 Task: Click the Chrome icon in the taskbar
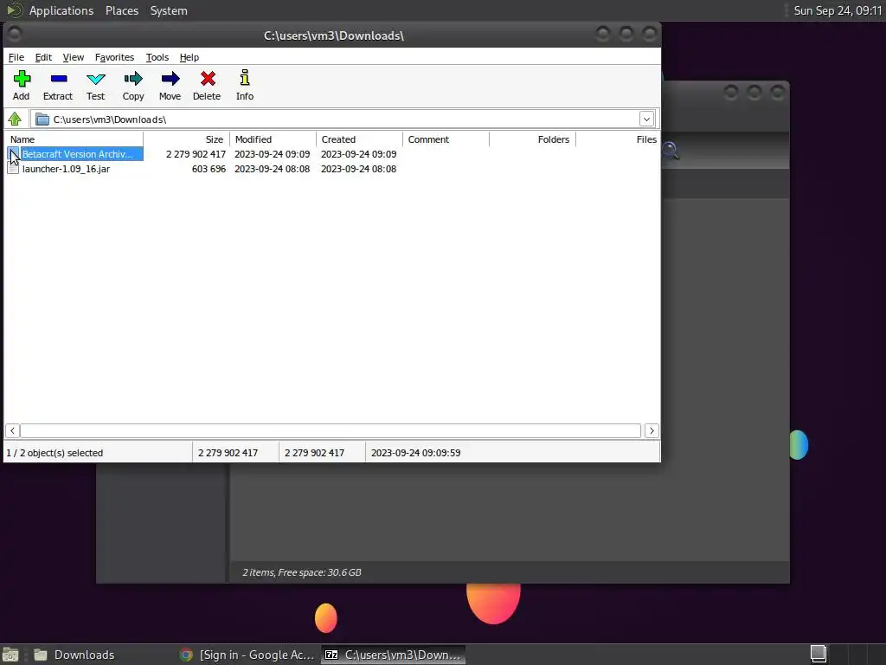point(186,655)
